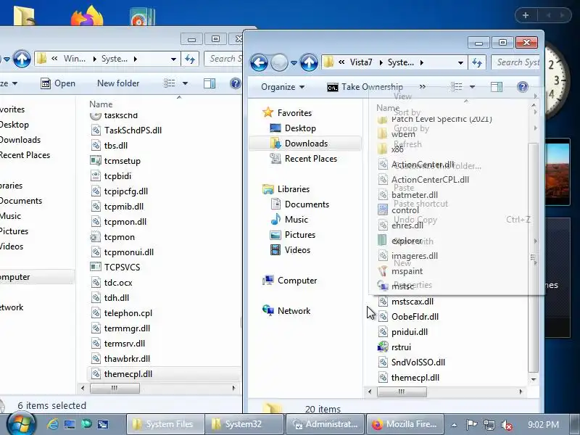Switch to the Administrator command prompt taskbar button
Screen dimensions: 580x435
(x=325, y=424)
